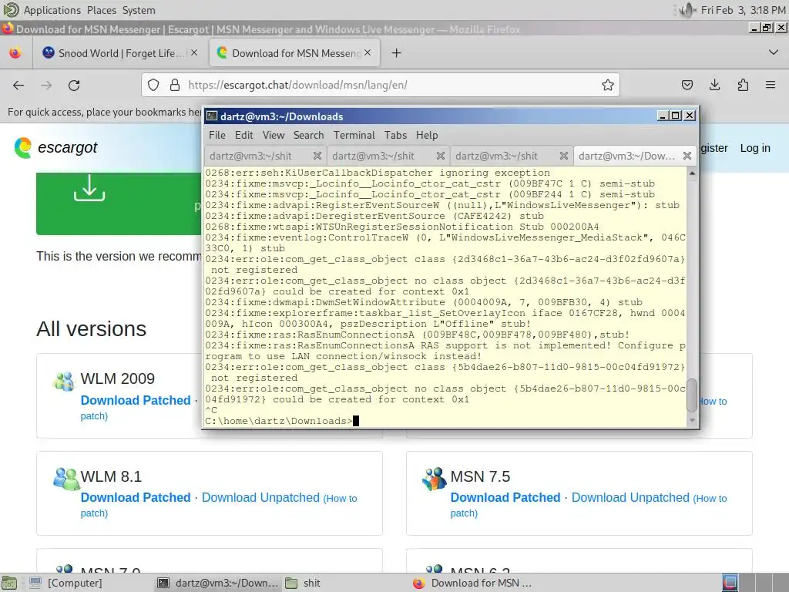The width and height of the screenshot is (789, 592).
Task: Download Unpatched MSN 7.5
Action: (x=630, y=497)
